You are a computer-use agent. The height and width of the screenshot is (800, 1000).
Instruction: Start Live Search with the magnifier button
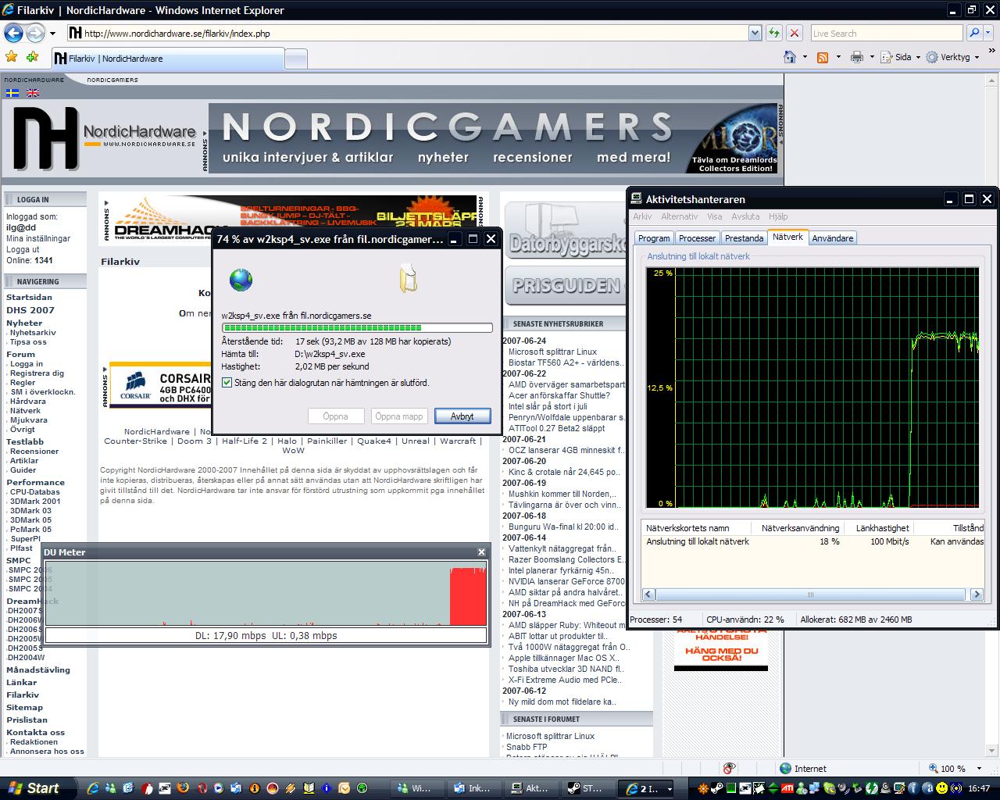(x=973, y=33)
